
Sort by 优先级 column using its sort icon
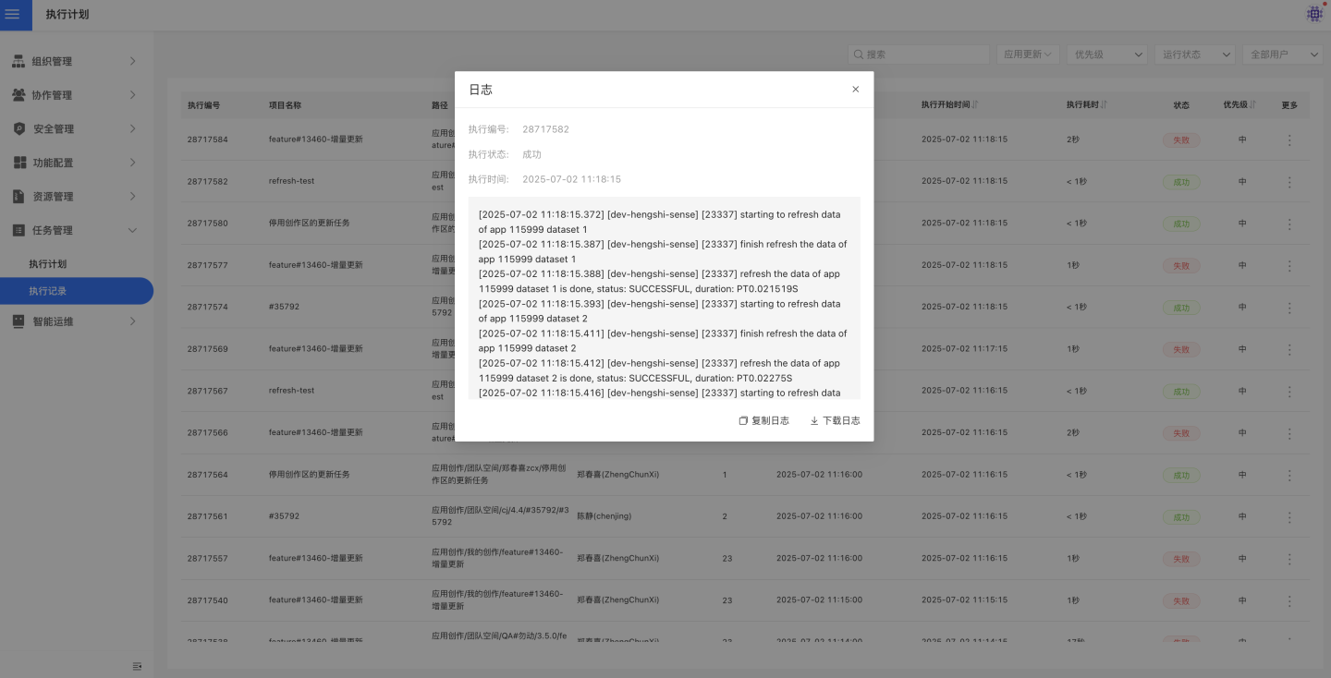[1253, 105]
